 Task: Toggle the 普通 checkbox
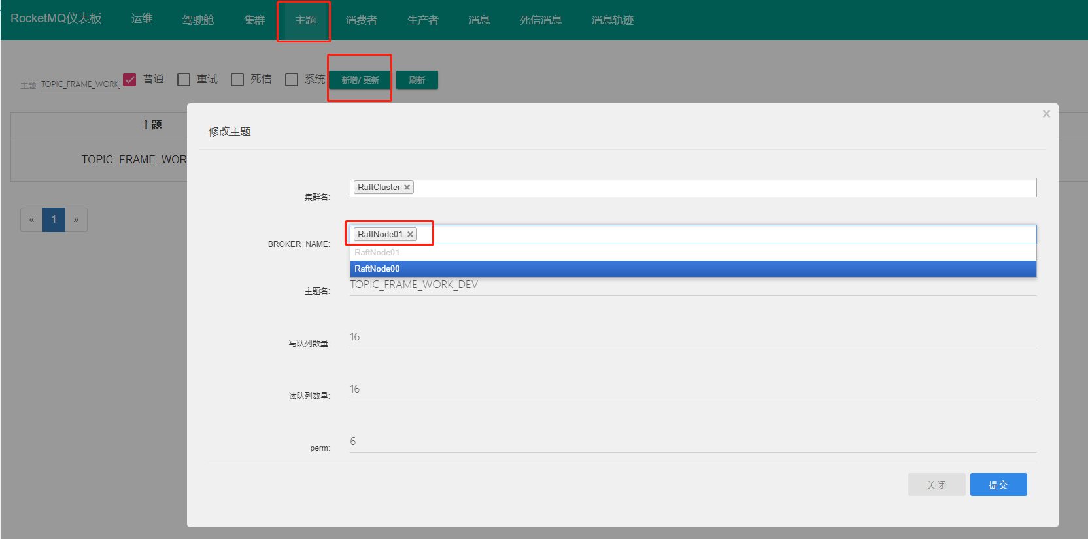click(x=129, y=79)
